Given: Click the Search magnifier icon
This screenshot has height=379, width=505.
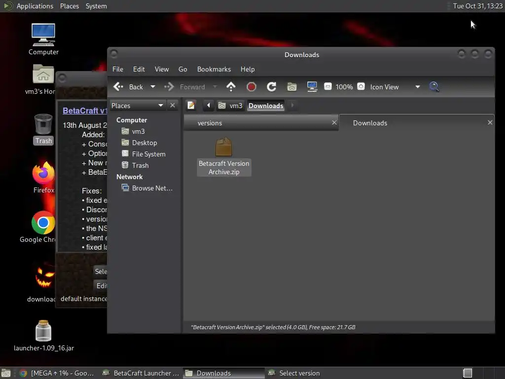Looking at the screenshot, I should click(x=434, y=87).
